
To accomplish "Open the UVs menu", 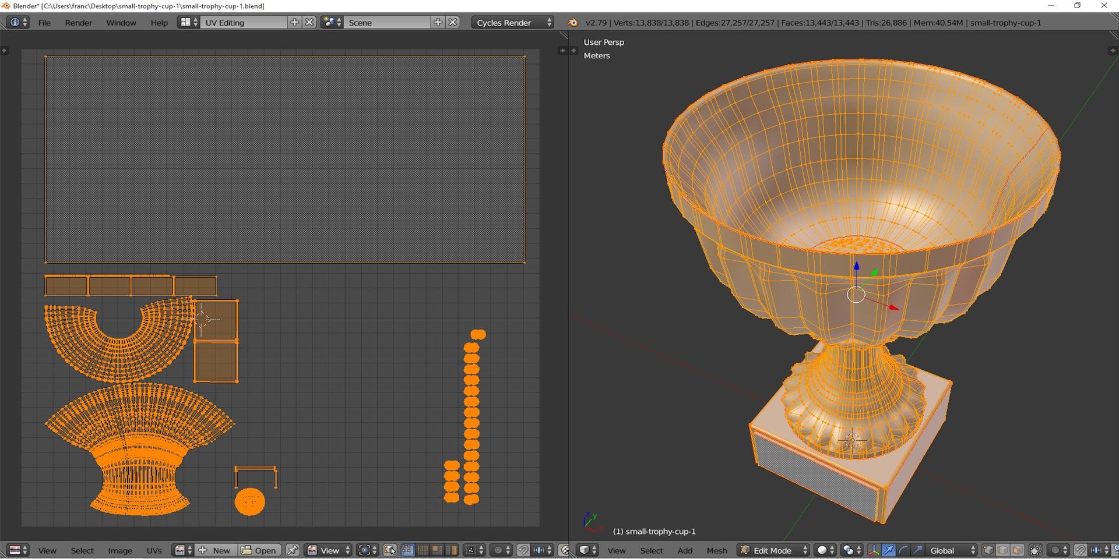I will [x=154, y=550].
